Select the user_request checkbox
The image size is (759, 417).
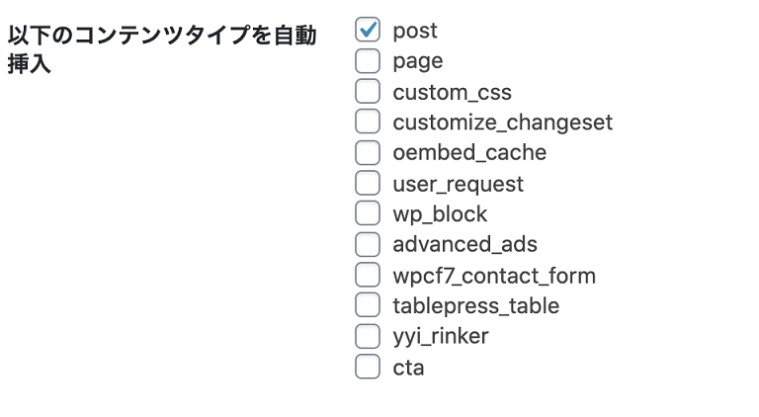(x=368, y=184)
